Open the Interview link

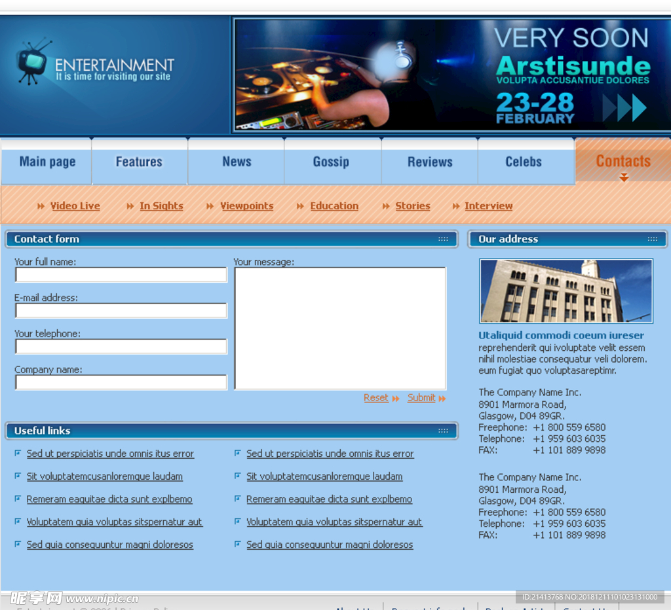tap(488, 206)
